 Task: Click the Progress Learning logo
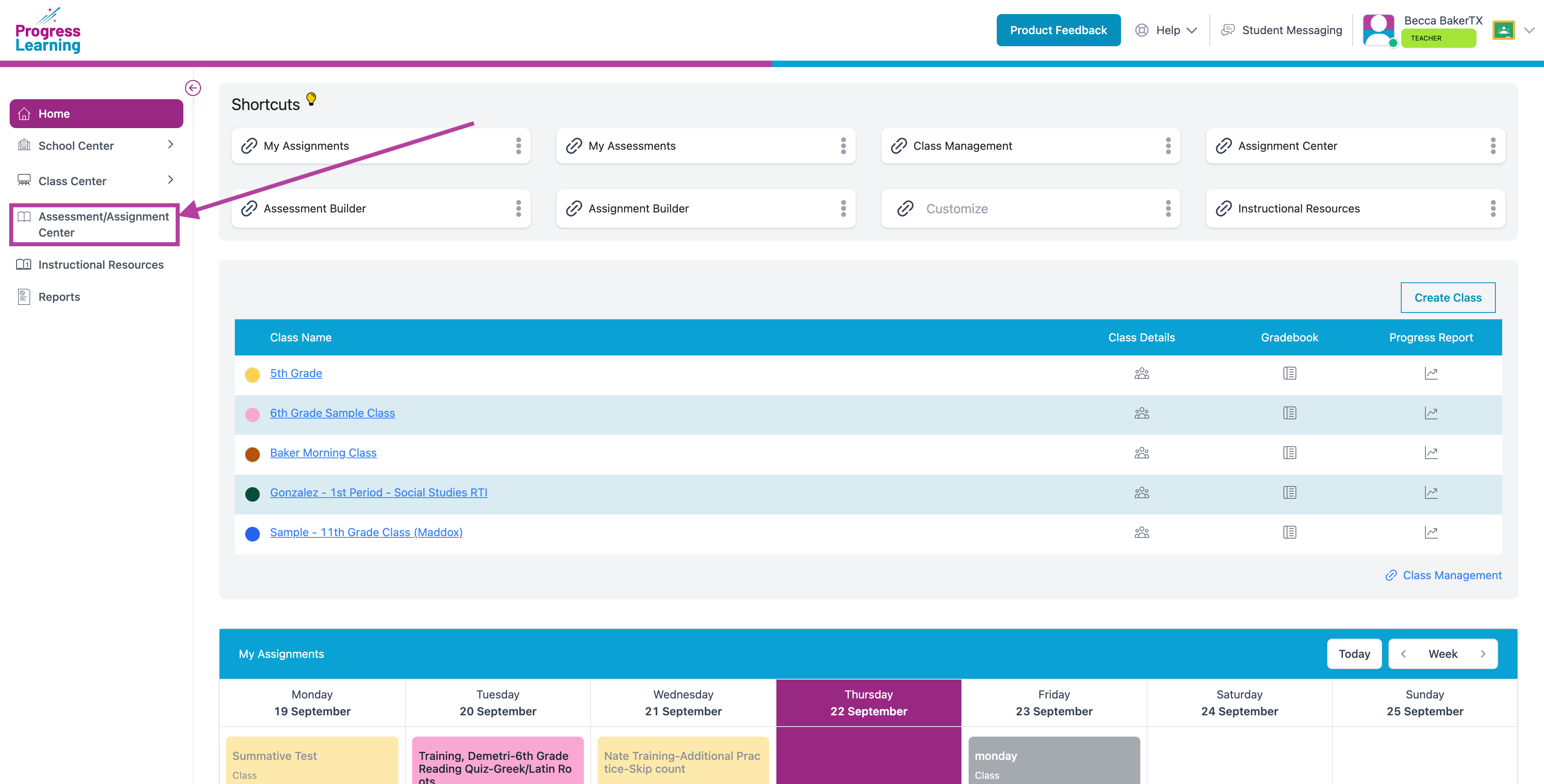(x=48, y=31)
